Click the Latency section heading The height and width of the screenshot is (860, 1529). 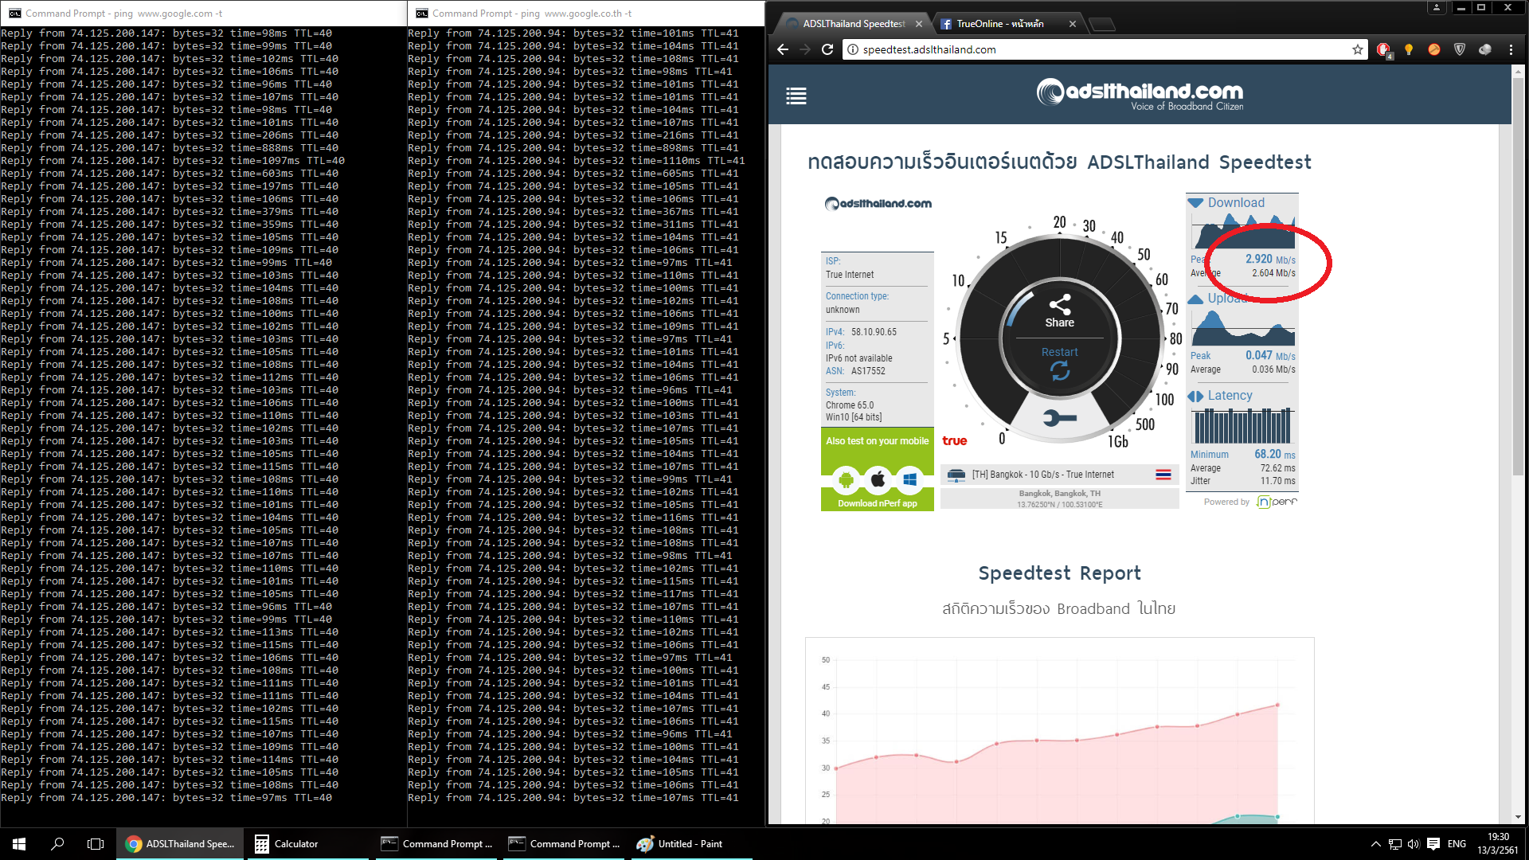(1230, 396)
